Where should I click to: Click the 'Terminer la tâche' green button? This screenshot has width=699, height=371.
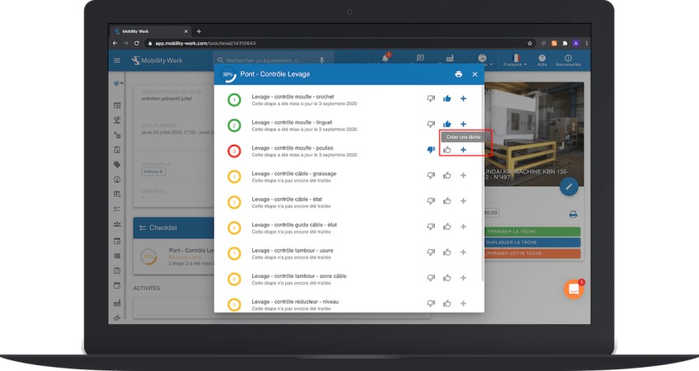532,231
